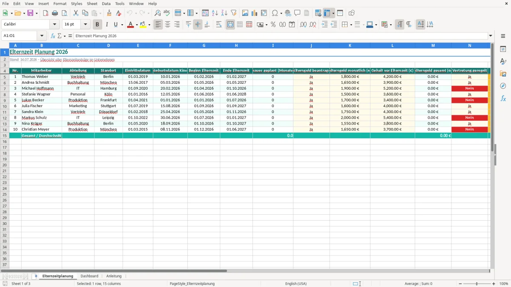
Task: Adjust the status bar zoom slider
Action: coord(477,284)
